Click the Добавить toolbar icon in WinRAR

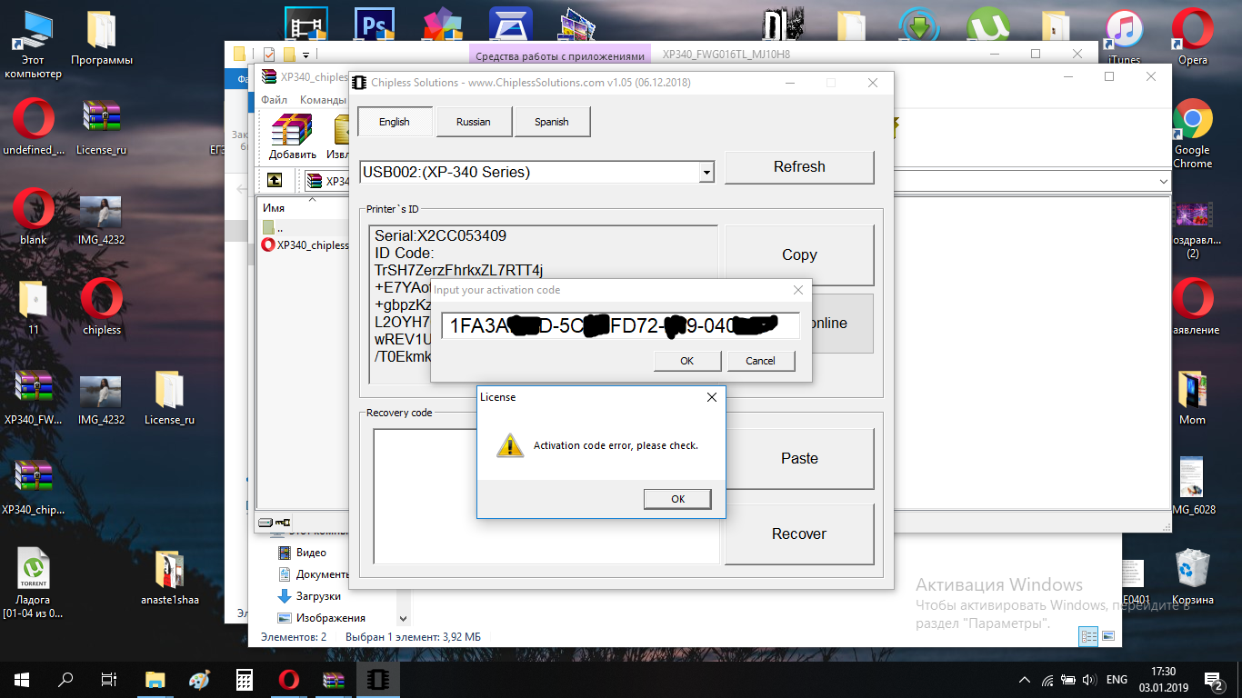pos(292,136)
